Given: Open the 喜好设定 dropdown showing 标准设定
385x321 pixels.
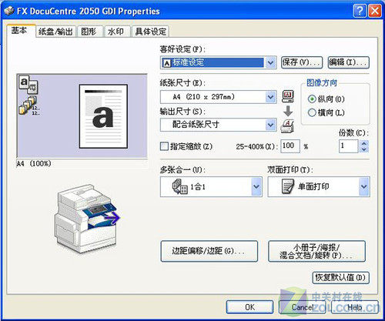Looking at the screenshot, I should (218, 62).
